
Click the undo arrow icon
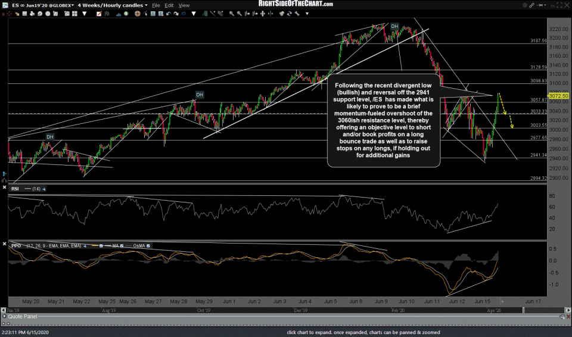coord(169,14)
